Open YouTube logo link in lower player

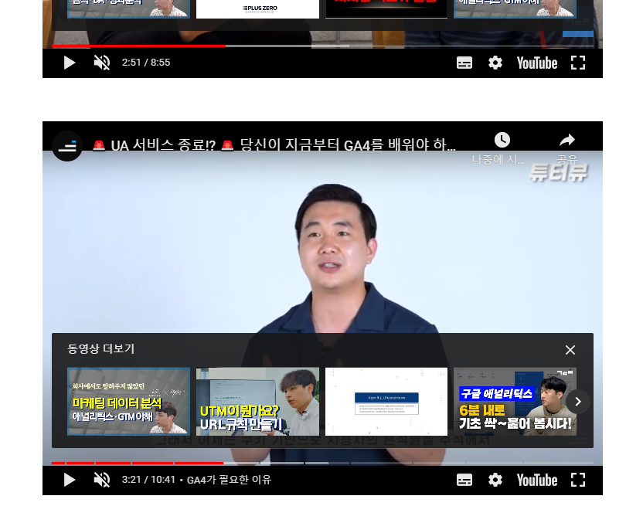pyautogui.click(x=536, y=480)
